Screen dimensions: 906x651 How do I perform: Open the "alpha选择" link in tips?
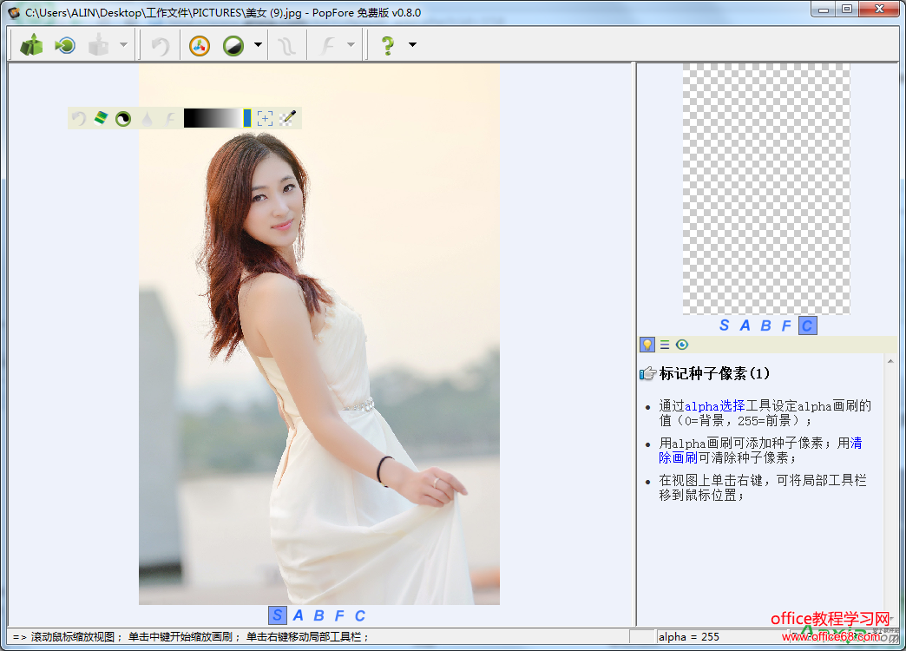(714, 405)
